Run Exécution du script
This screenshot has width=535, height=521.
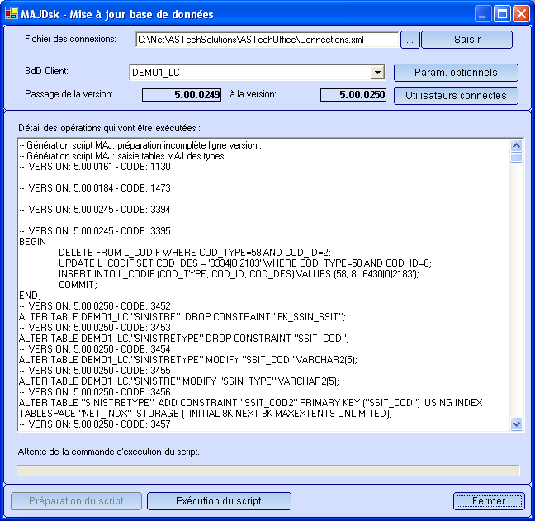point(219,501)
